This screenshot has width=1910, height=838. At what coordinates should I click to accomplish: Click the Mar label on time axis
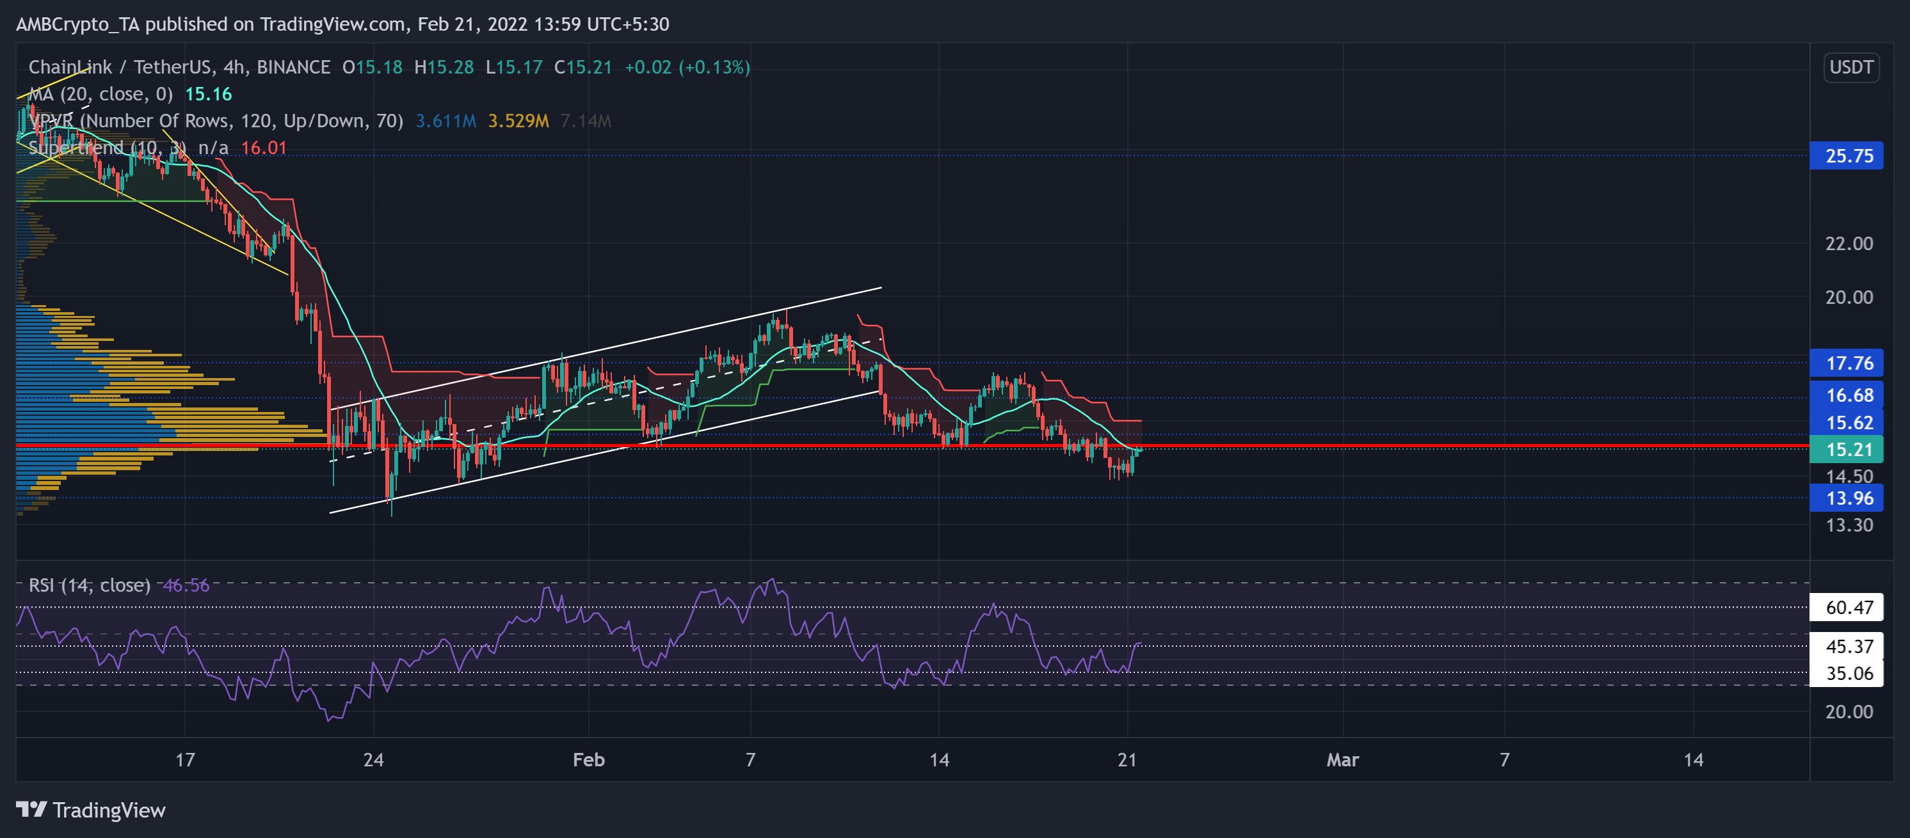[1342, 759]
